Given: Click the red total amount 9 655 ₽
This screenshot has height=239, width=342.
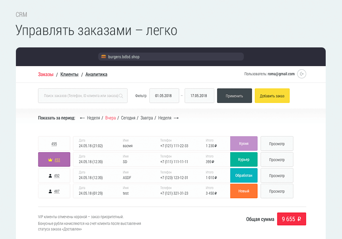Looking at the screenshot, I should [291, 219].
